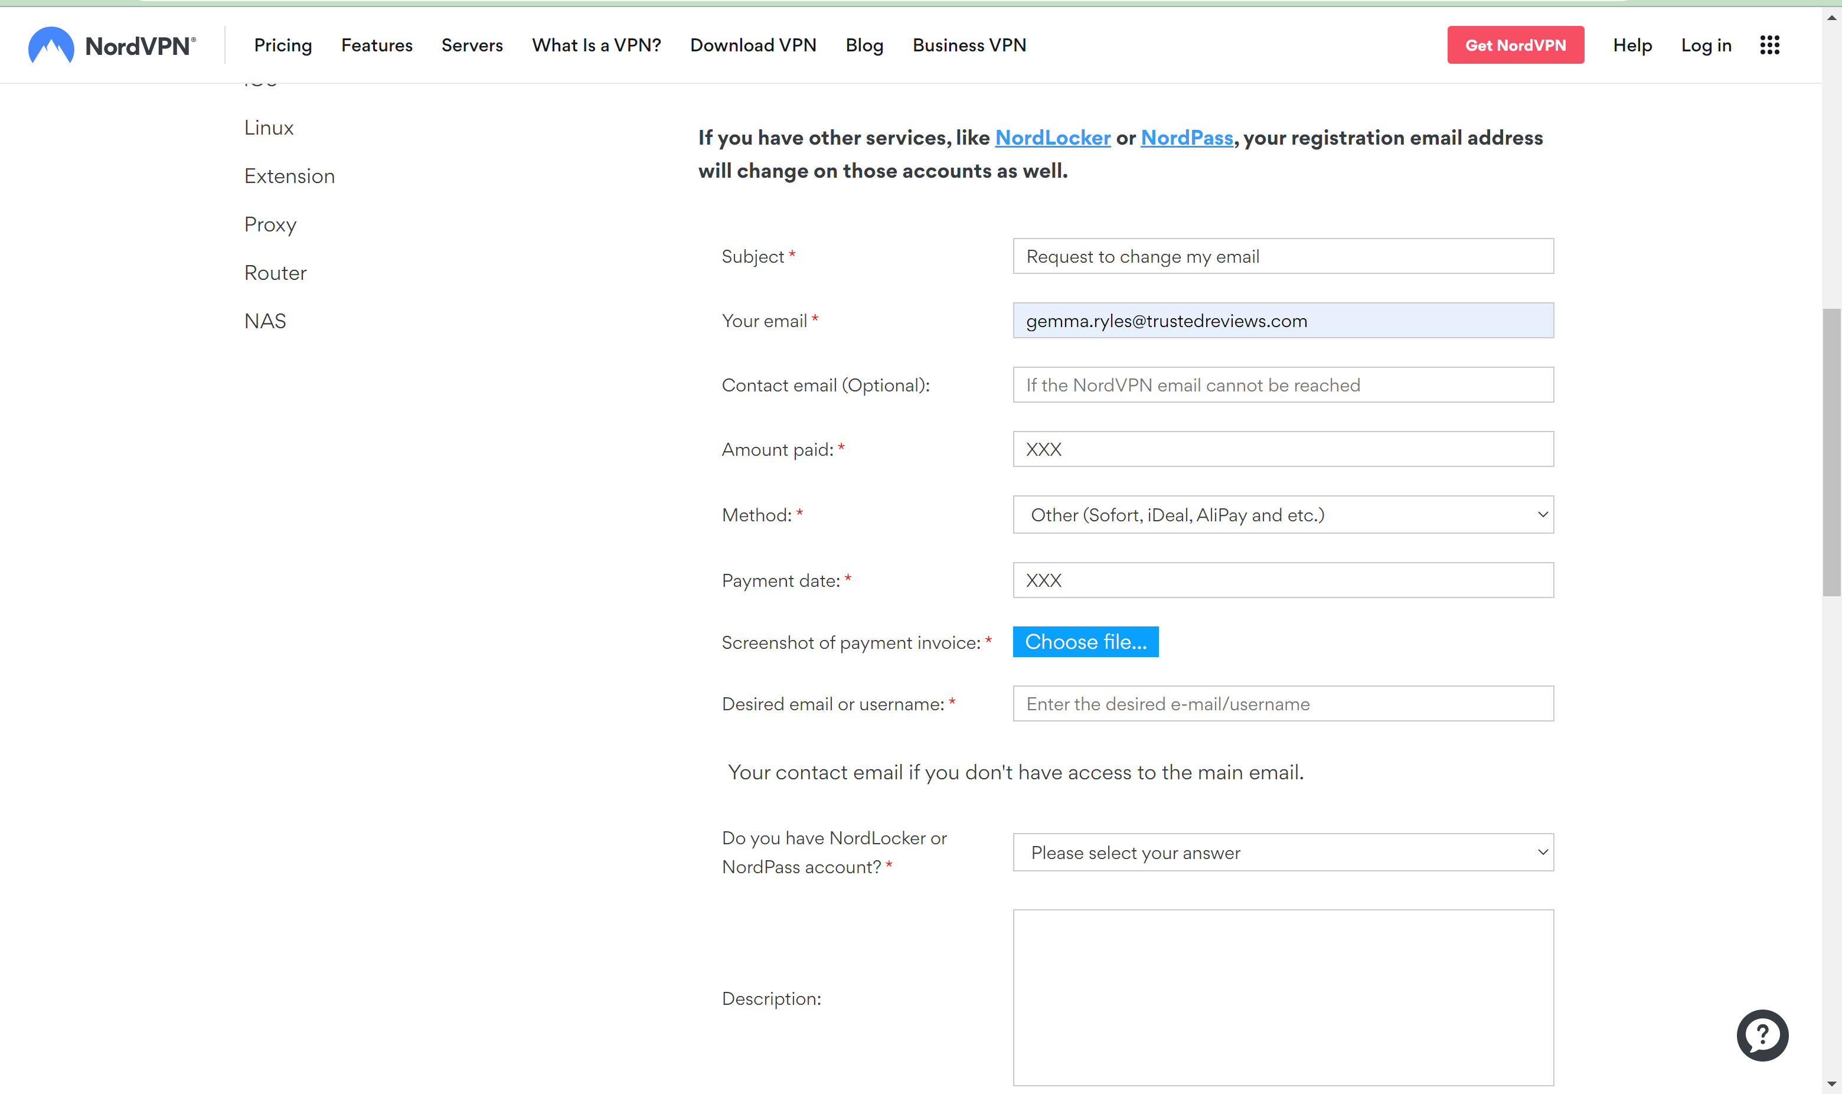Click the Get NordVPN button
Screen dimensions: 1842x1094
(1516, 45)
